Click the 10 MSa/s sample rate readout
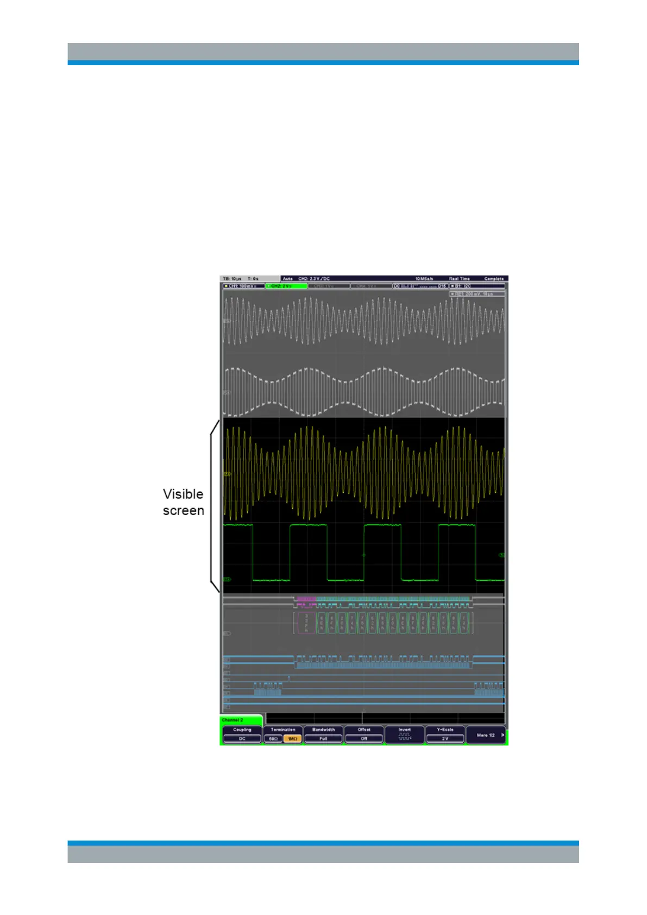This screenshot has height=915, width=647. pyautogui.click(x=424, y=279)
